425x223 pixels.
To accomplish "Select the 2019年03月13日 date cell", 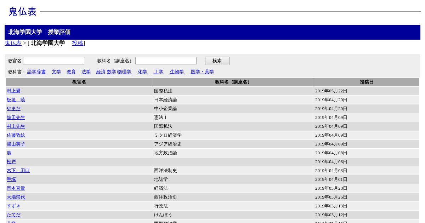I will click(367, 206).
